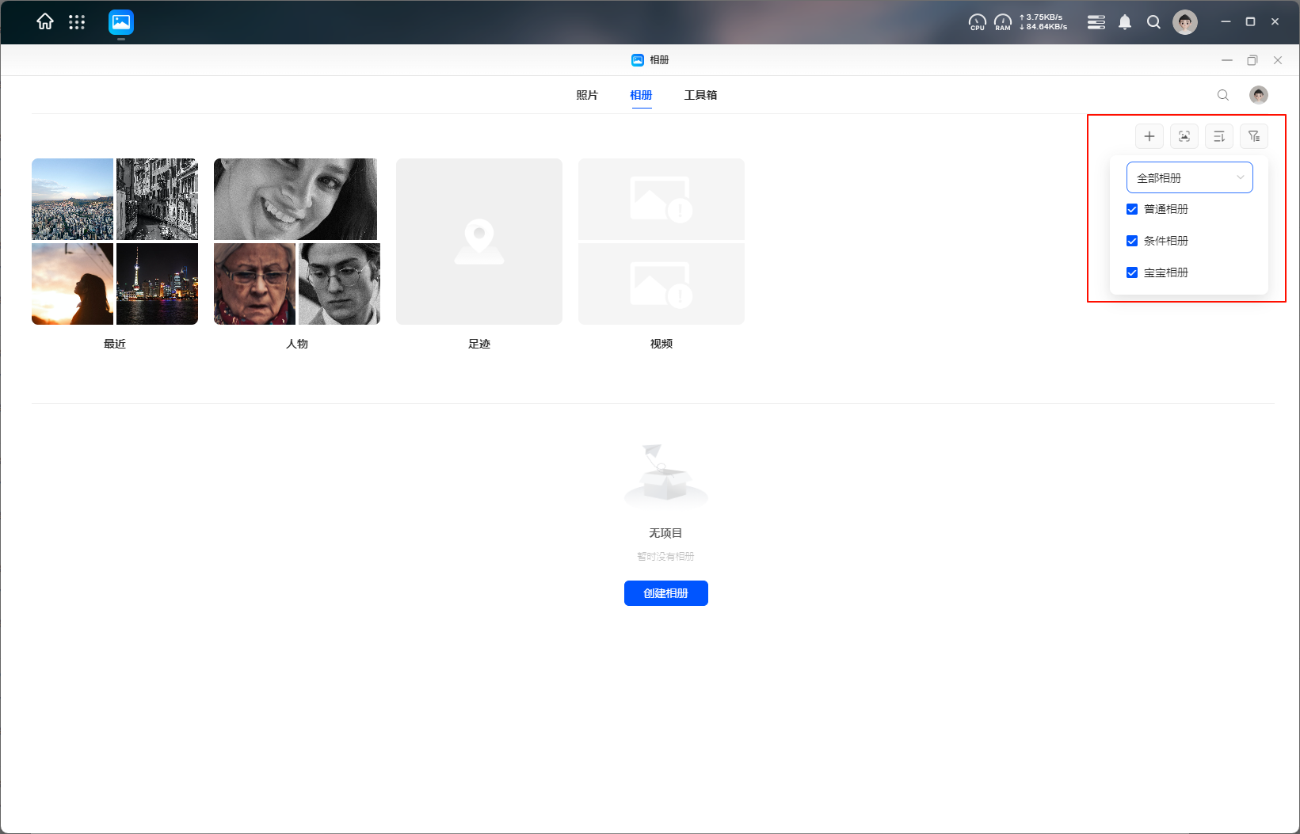Open the task manager toggle icon in top bar
The width and height of the screenshot is (1300, 834).
[1096, 22]
